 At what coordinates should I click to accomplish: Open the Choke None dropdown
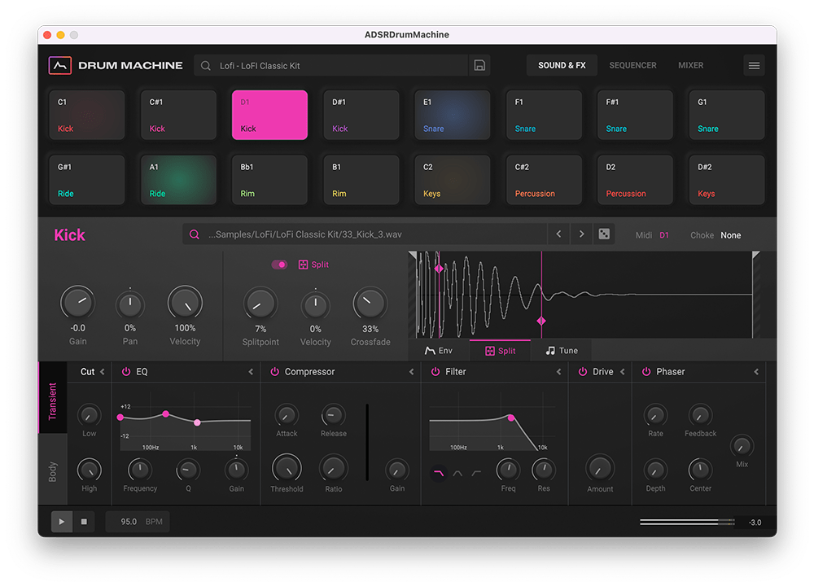coord(730,235)
